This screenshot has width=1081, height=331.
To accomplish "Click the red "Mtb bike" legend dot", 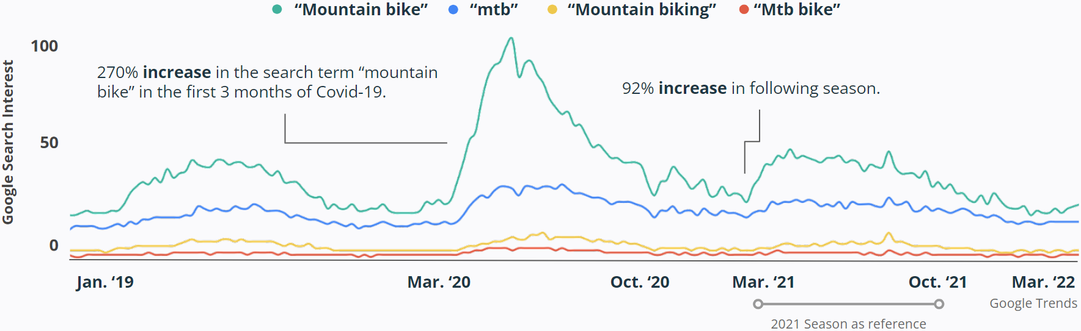I will (744, 10).
